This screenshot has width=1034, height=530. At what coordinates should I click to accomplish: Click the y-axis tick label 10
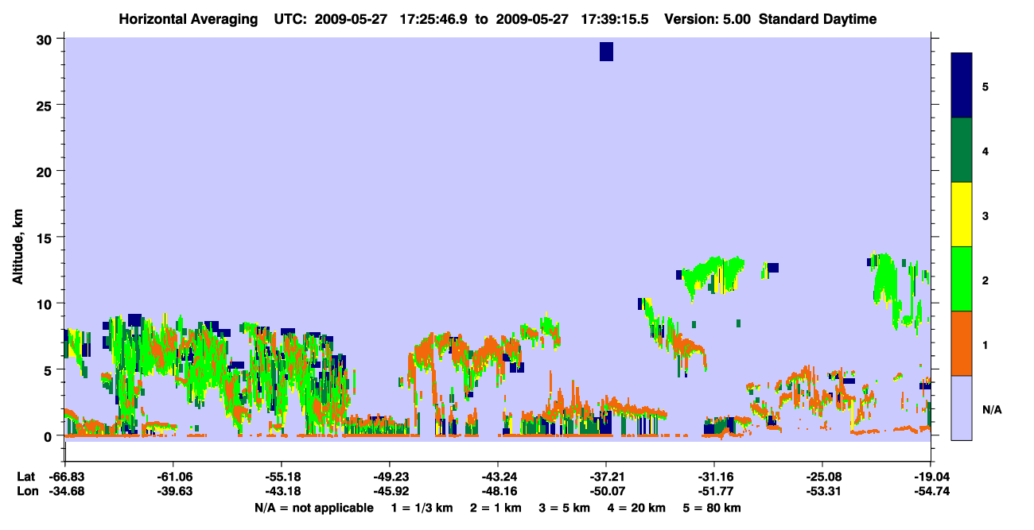[x=45, y=304]
